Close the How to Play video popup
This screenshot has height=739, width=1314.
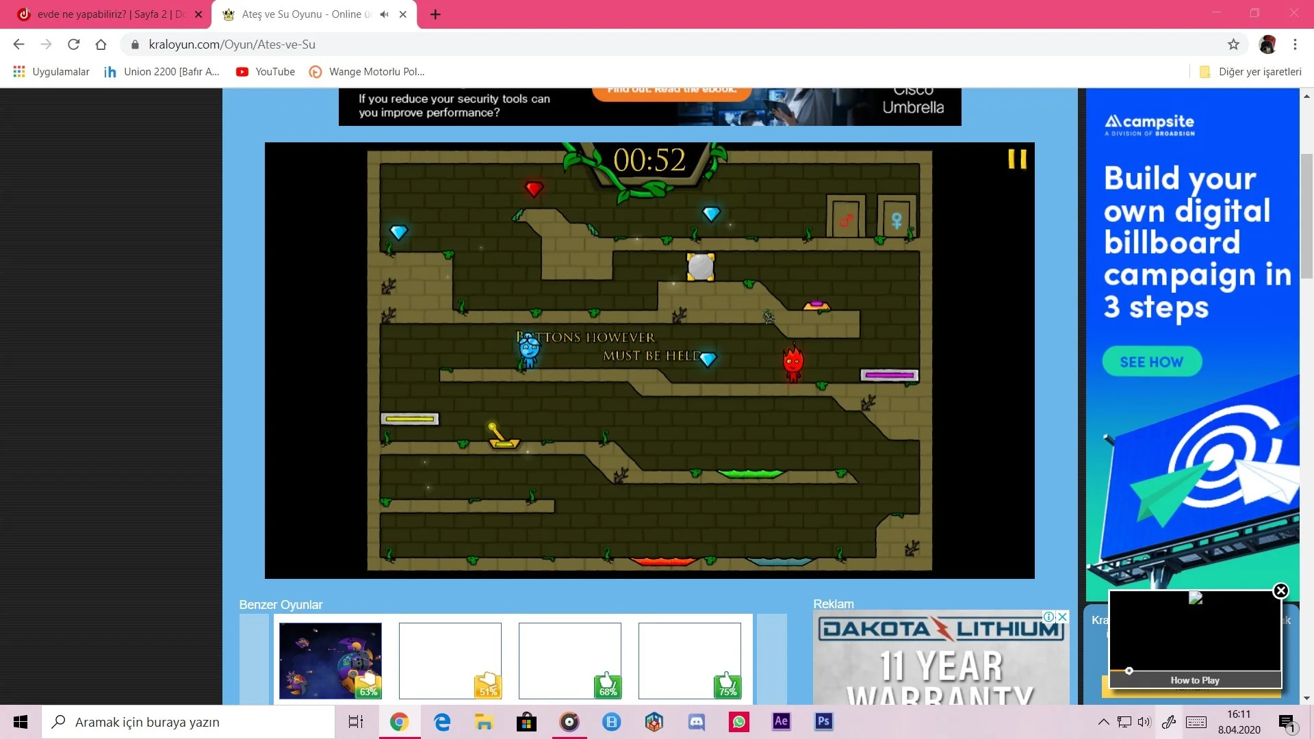[x=1280, y=591]
